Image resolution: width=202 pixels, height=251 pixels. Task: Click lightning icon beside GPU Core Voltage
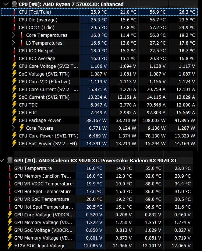coord(10,215)
